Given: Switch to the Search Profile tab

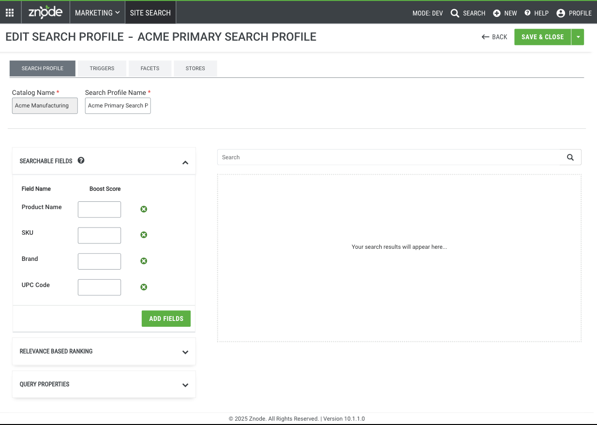Looking at the screenshot, I should (x=43, y=68).
